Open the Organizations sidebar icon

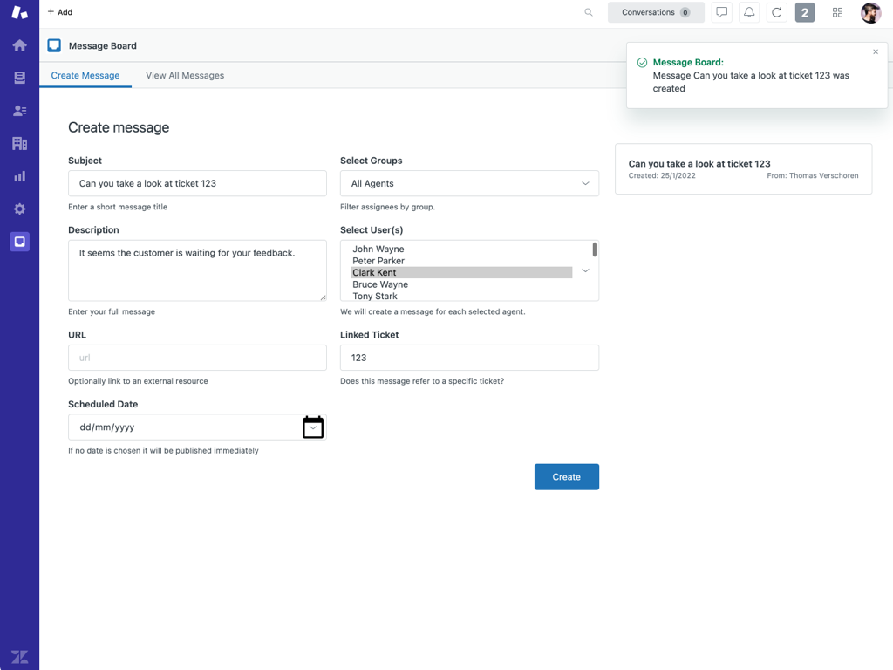(19, 143)
